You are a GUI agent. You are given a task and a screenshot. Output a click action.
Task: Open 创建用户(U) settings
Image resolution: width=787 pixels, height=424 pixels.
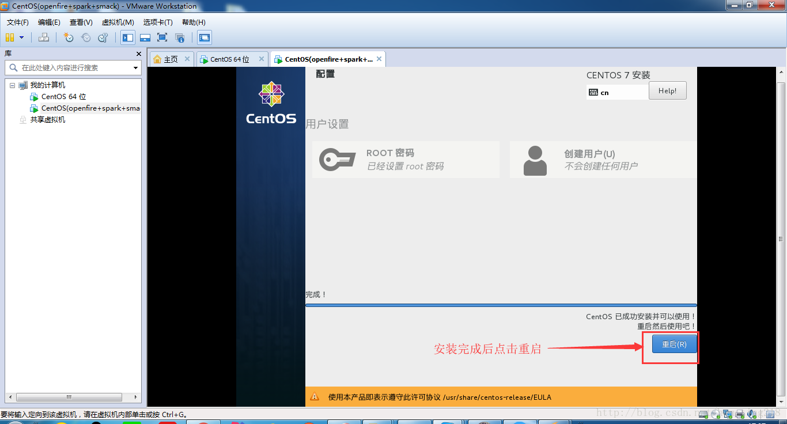(603, 160)
